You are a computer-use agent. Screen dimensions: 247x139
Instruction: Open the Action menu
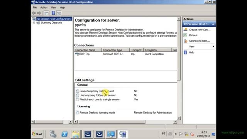tap(44, 7)
